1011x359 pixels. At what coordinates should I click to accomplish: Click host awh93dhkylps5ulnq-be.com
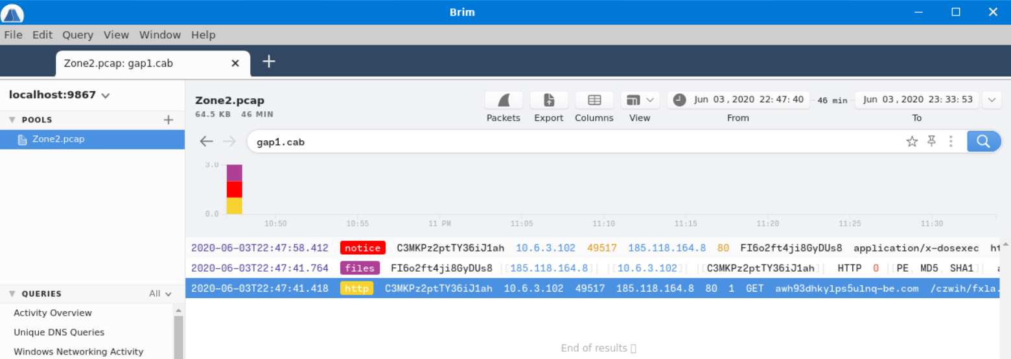click(847, 288)
